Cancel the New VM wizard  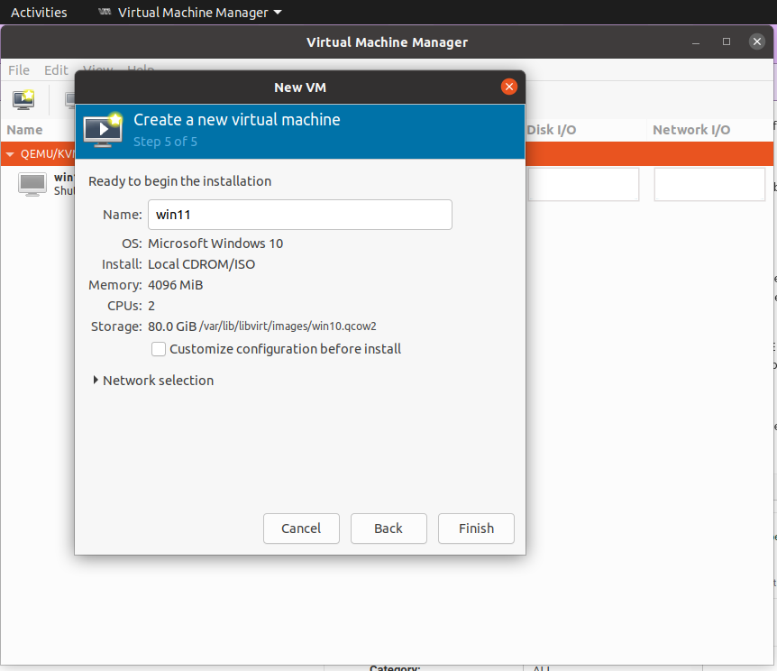301,529
